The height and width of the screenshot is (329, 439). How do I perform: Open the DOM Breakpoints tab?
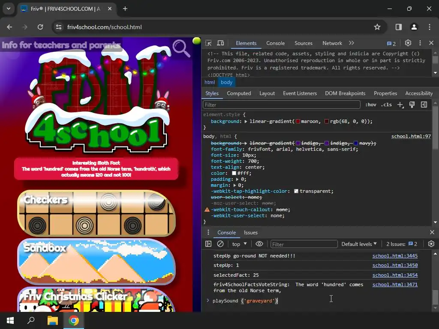pos(345,93)
